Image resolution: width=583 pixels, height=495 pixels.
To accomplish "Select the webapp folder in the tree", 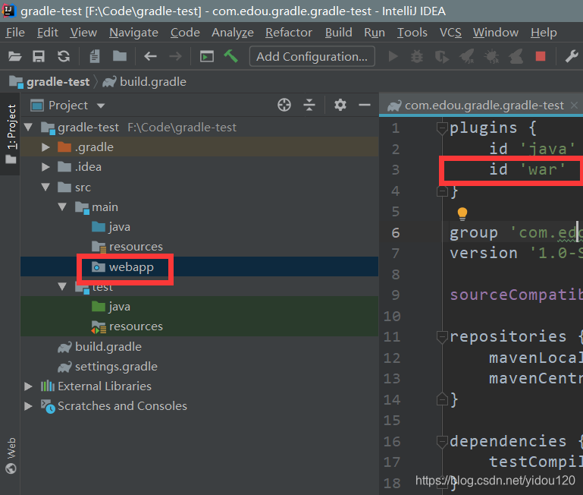I will click(131, 267).
